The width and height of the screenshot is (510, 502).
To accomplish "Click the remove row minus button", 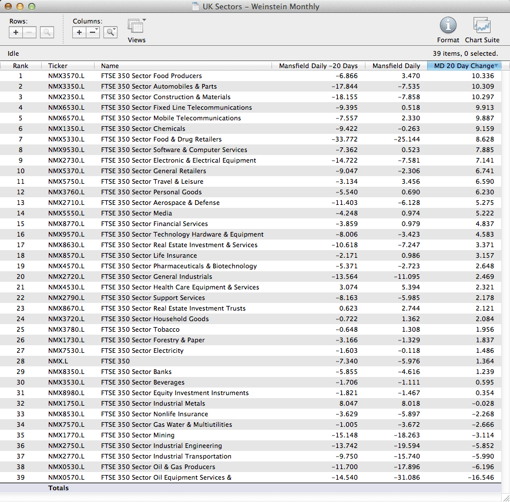I will [x=30, y=33].
